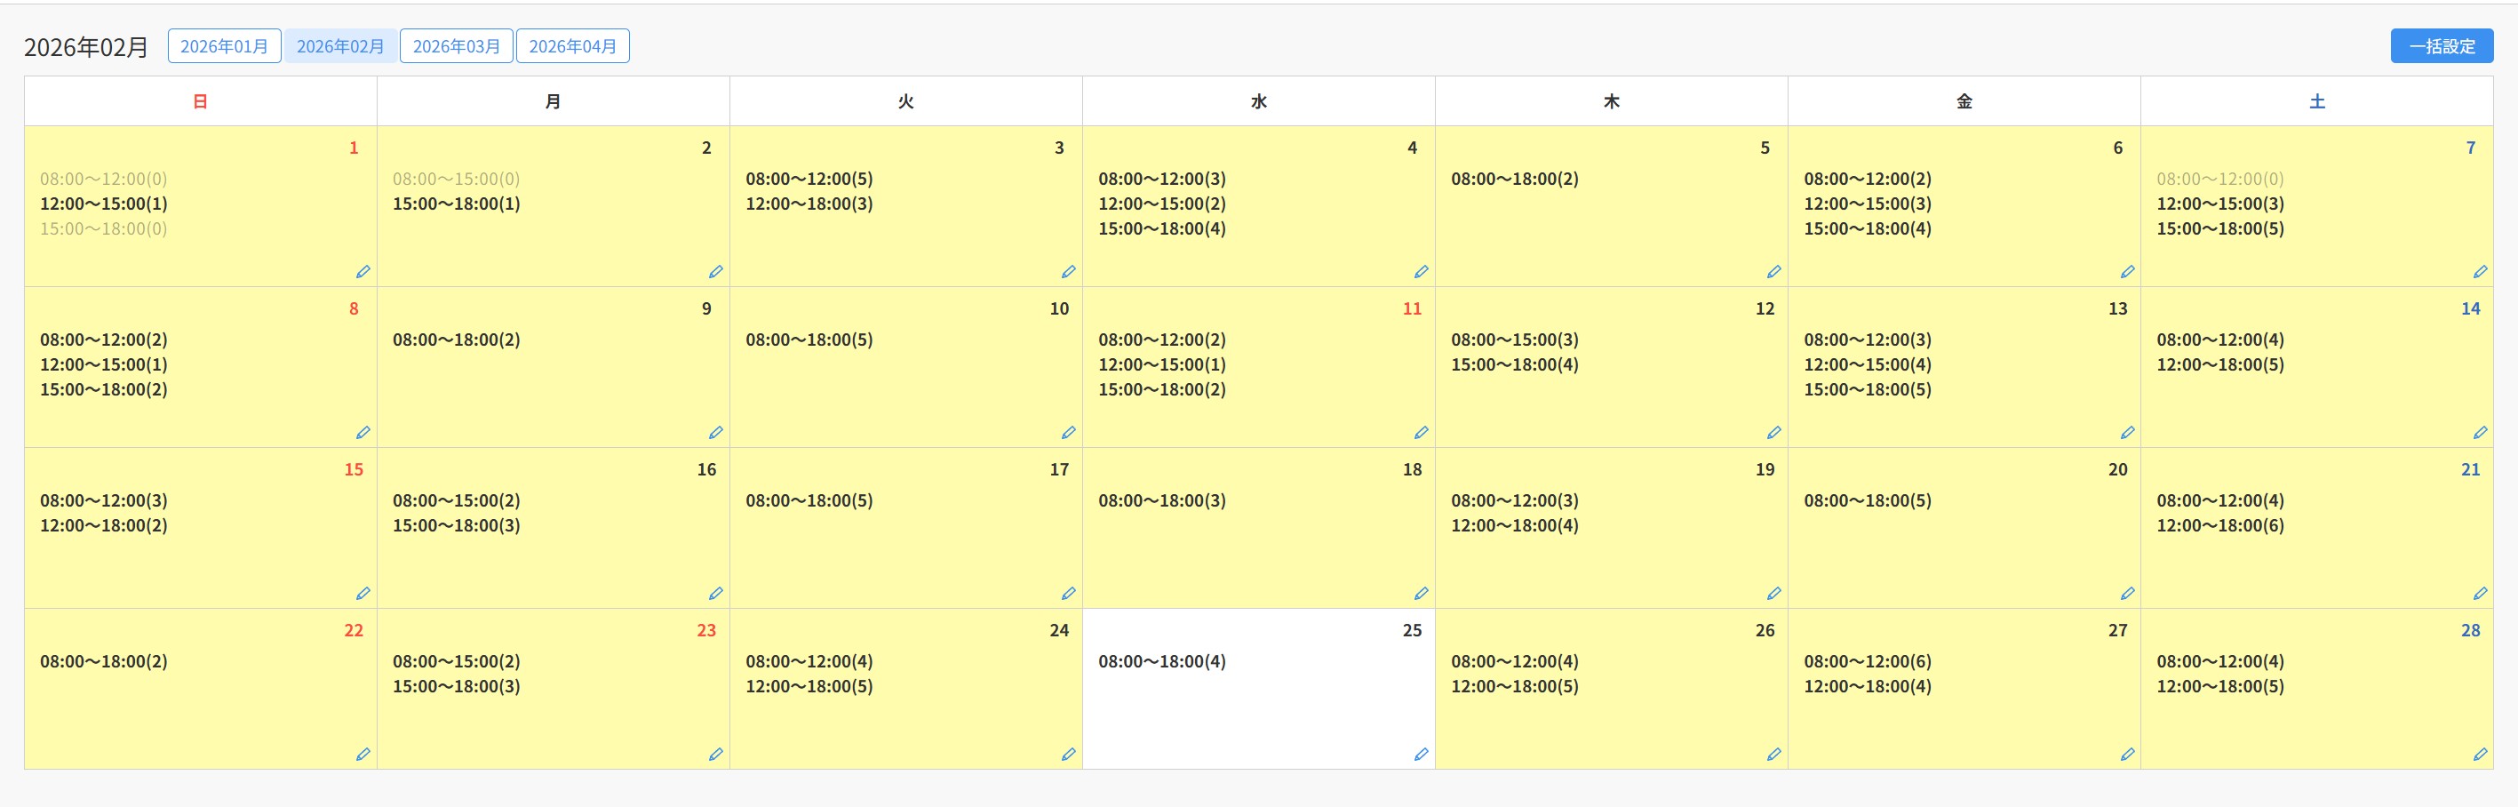Edit February 11 using the pencil icon

[x=1422, y=432]
